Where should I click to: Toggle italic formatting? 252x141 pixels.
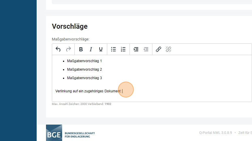[91, 49]
